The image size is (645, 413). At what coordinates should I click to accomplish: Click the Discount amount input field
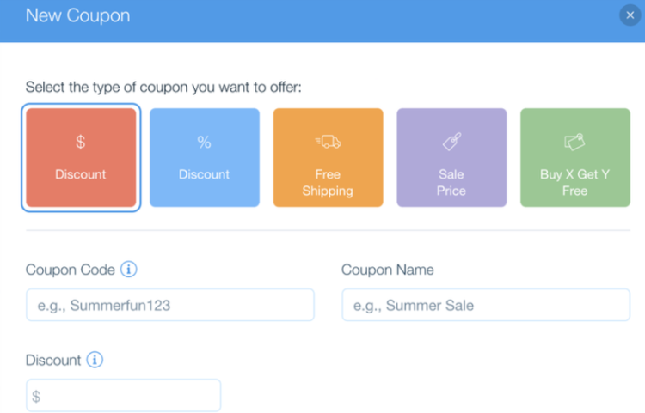coord(123,395)
